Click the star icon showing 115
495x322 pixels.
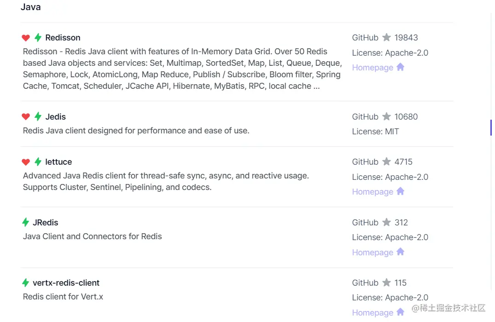386,283
